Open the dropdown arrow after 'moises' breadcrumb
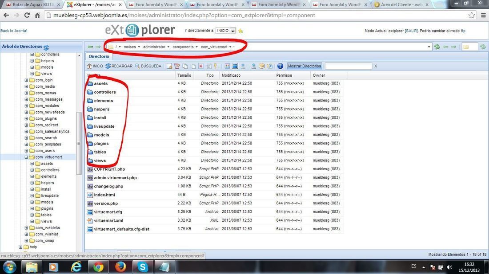The width and height of the screenshot is (489, 274). pos(139,47)
